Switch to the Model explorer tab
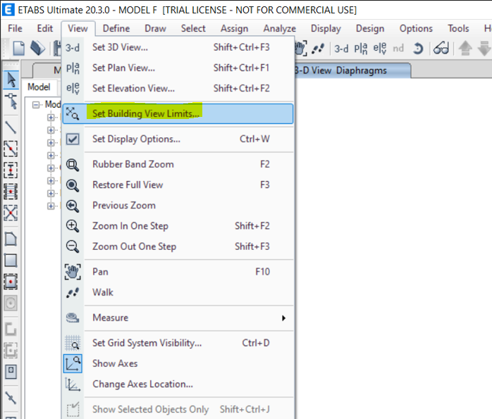This screenshot has width=492, height=419. [39, 87]
